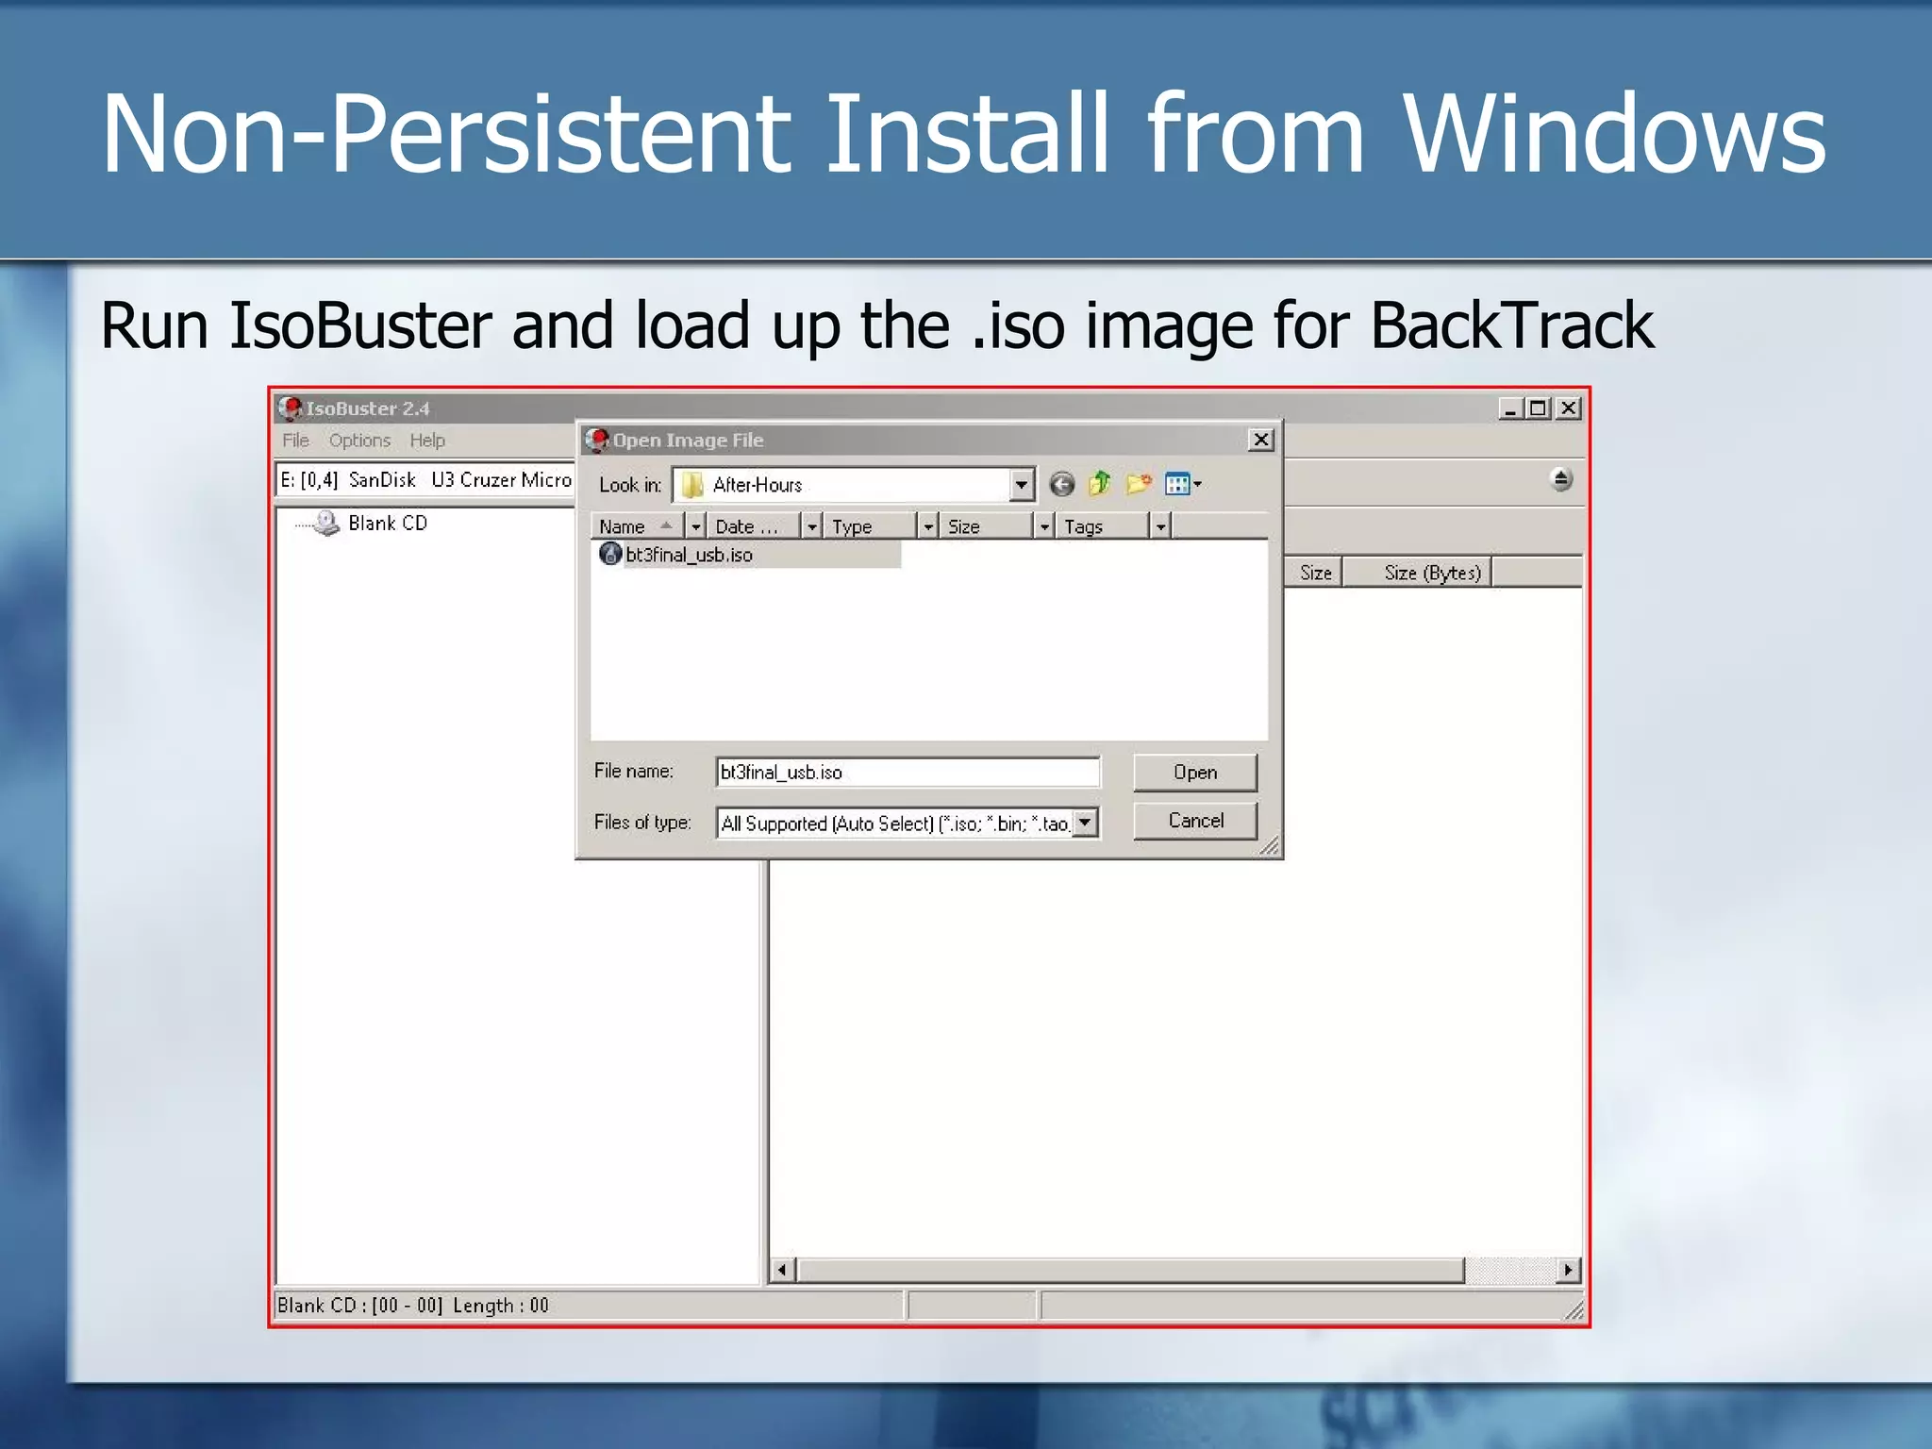Screen dimensions: 1932x1449
Task: Open the Size column filter dropdown
Action: tap(1044, 526)
